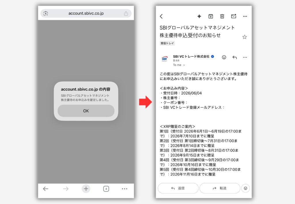Open a new browser tab with plus button
This screenshot has height=204, width=295.
coord(86,188)
